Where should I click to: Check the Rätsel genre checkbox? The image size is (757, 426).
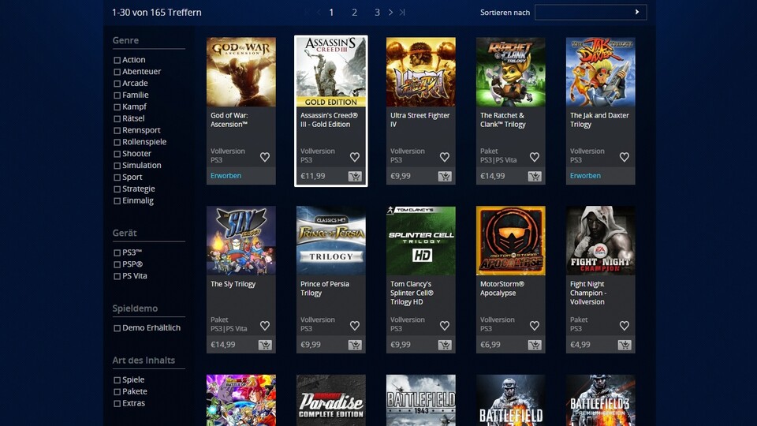pos(117,119)
